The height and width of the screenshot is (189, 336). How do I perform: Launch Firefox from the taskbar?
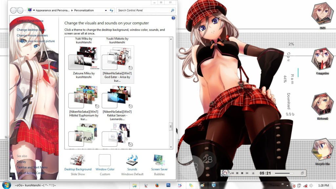click(x=157, y=185)
